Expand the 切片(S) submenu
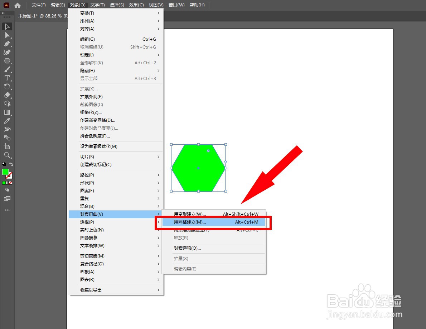The width and height of the screenshot is (426, 329). click(116, 156)
